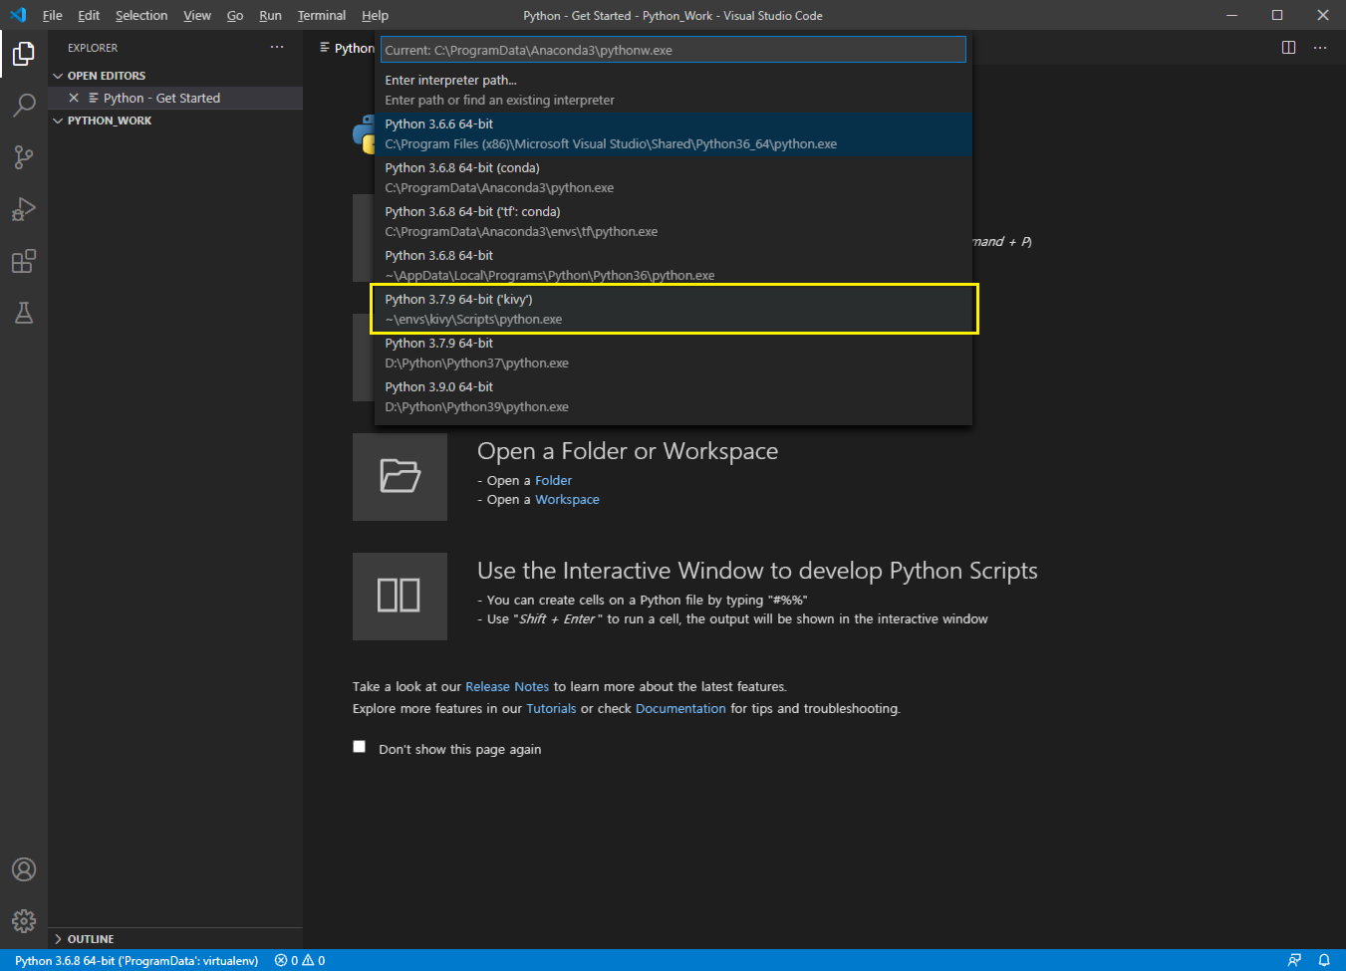Select Python 3.6.8 64-bit (conda) interpreter
The image size is (1346, 971).
coord(673,178)
